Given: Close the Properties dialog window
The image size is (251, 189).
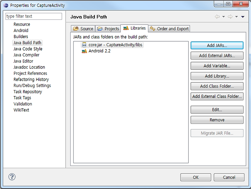Looking at the screenshot, I should coord(241,4).
